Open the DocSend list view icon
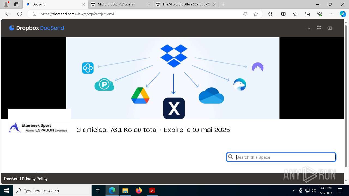Viewport: 349px width, 196px height. tap(319, 28)
